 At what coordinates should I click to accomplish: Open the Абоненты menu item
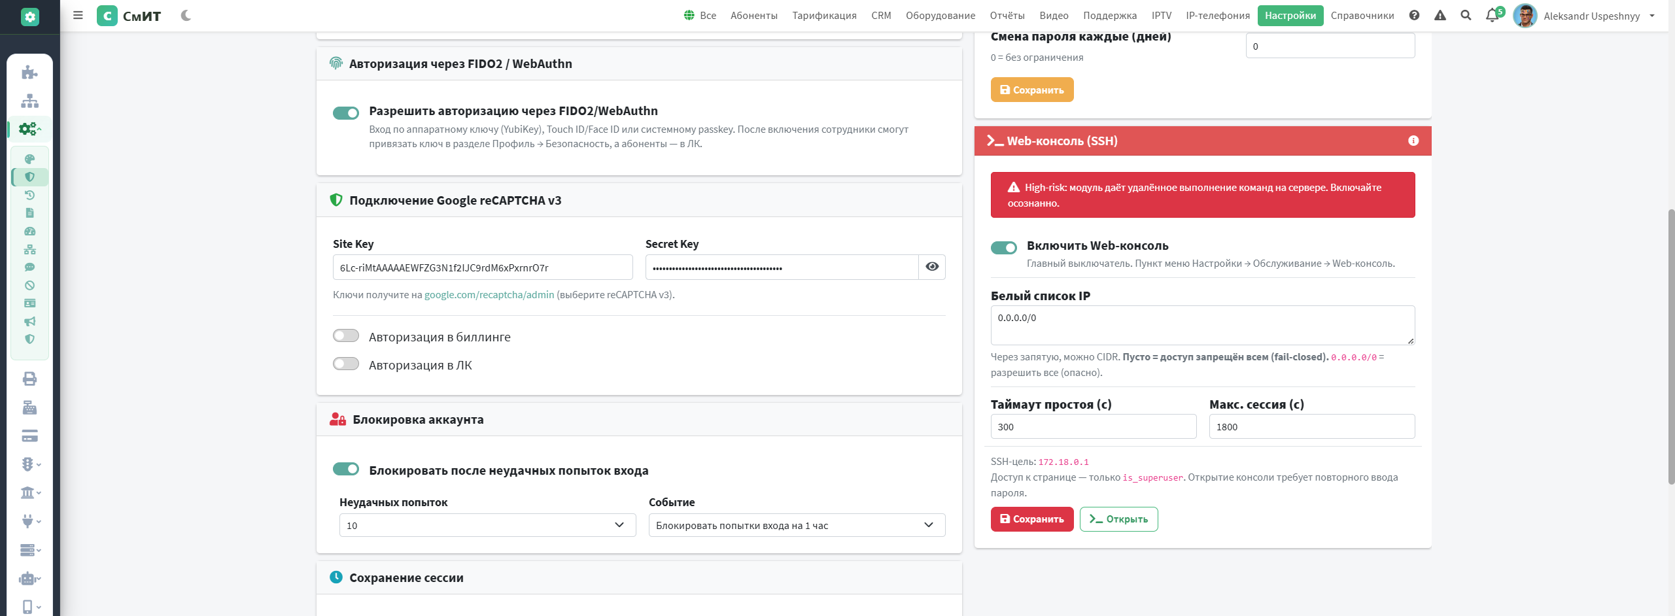click(x=753, y=15)
